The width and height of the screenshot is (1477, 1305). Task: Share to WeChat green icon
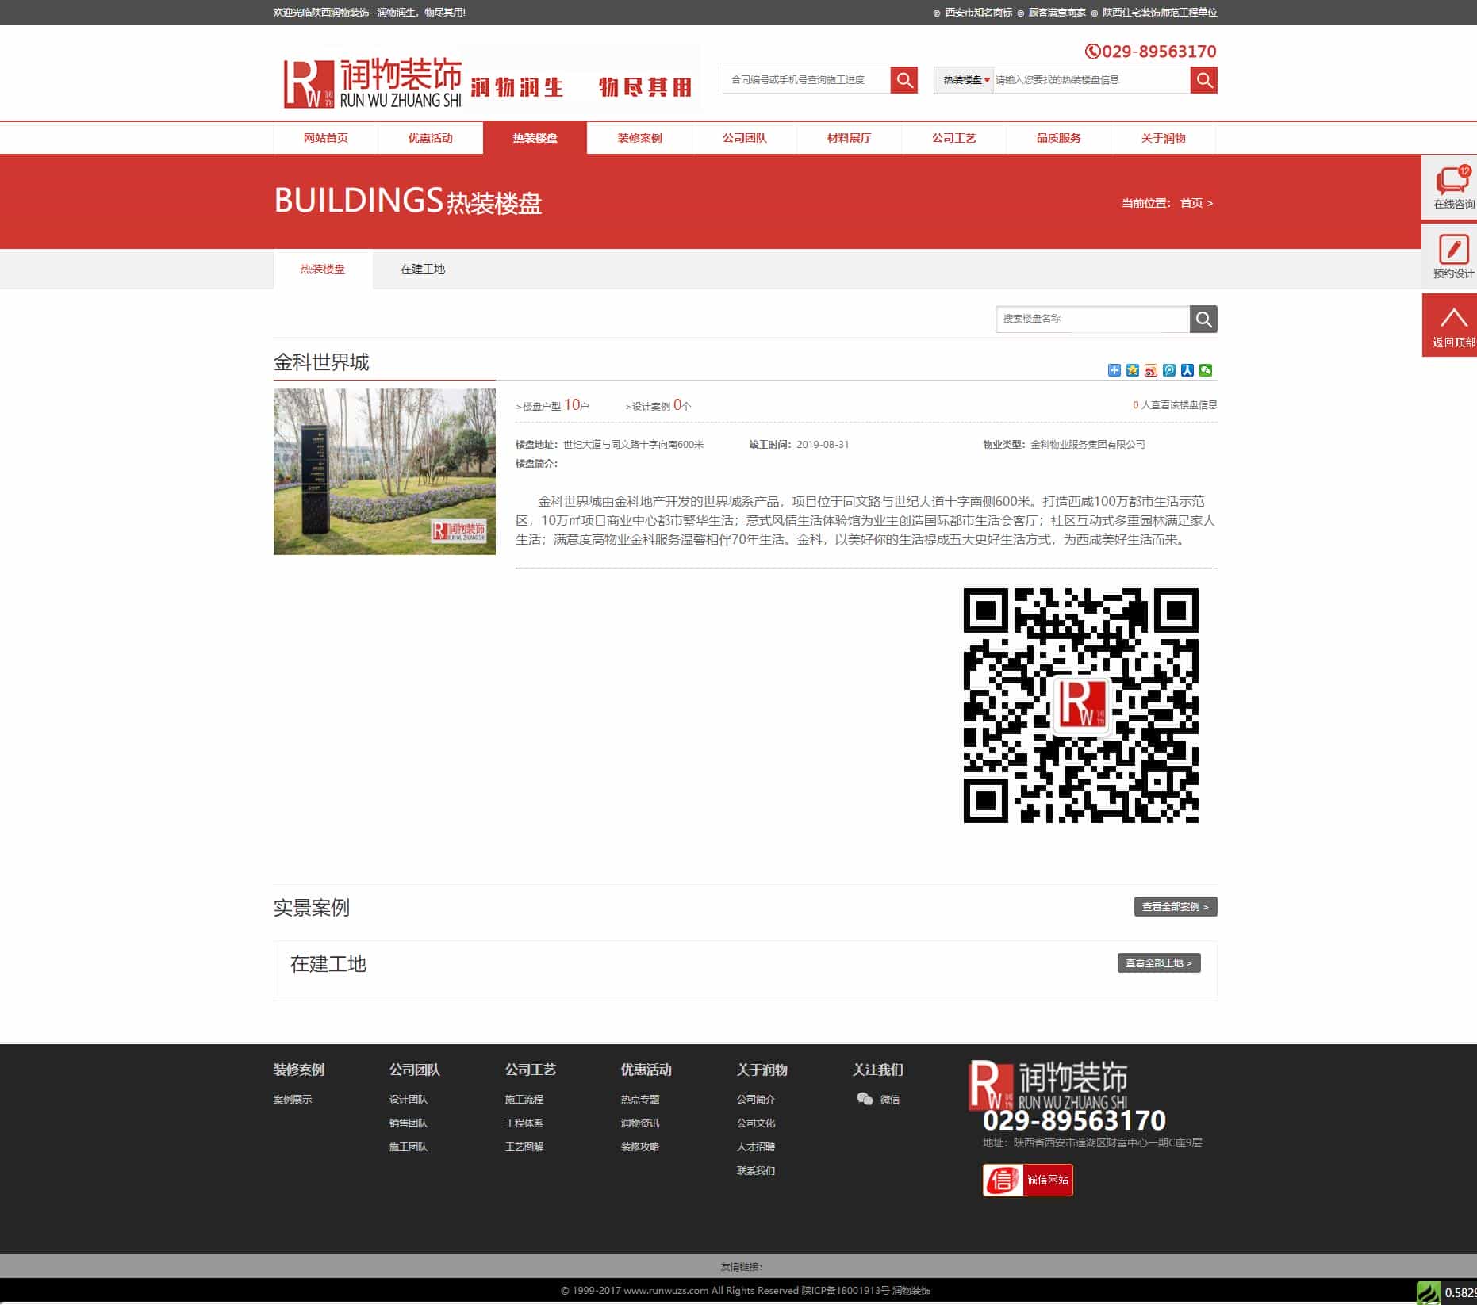click(x=1206, y=370)
